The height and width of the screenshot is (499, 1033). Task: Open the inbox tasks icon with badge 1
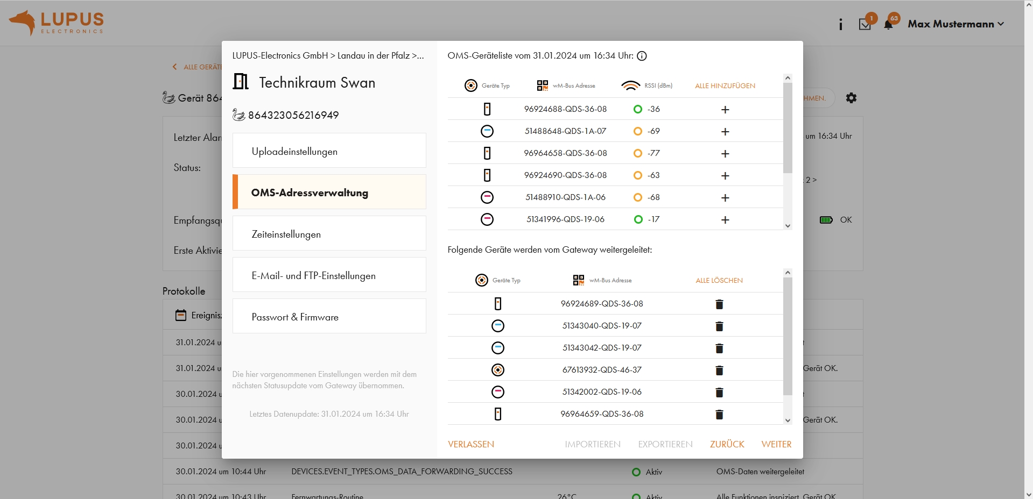pos(865,24)
